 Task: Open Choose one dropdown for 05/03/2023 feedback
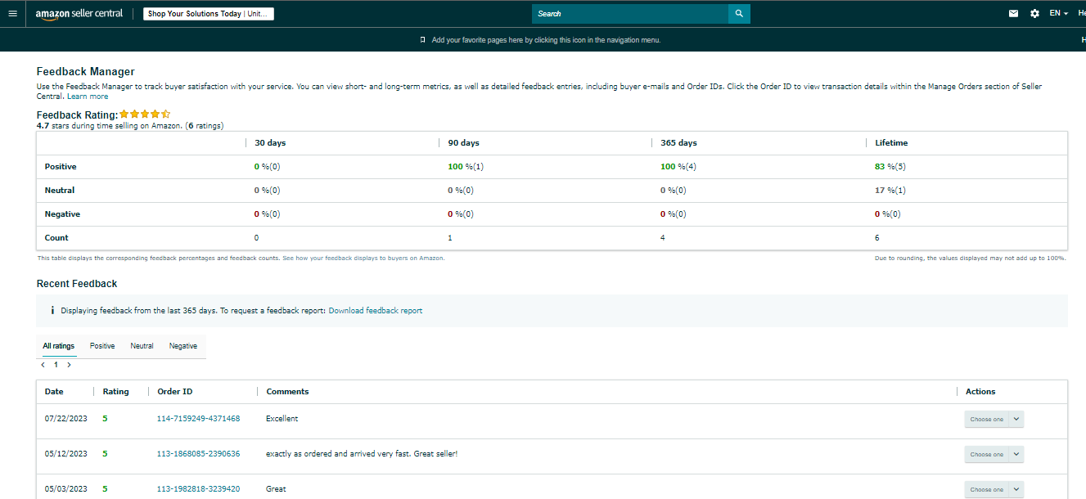tap(994, 489)
